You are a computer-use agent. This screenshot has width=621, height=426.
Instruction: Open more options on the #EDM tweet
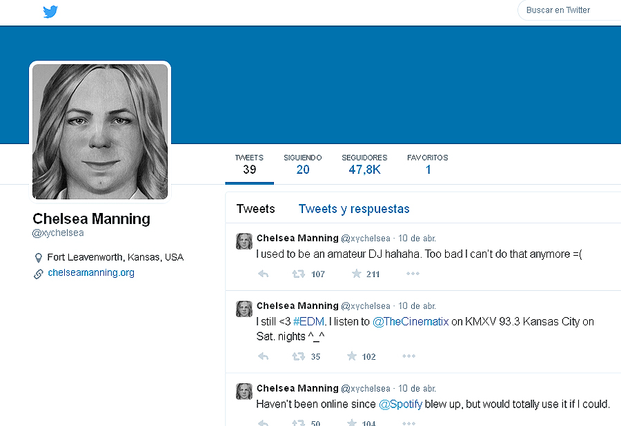pyautogui.click(x=408, y=356)
